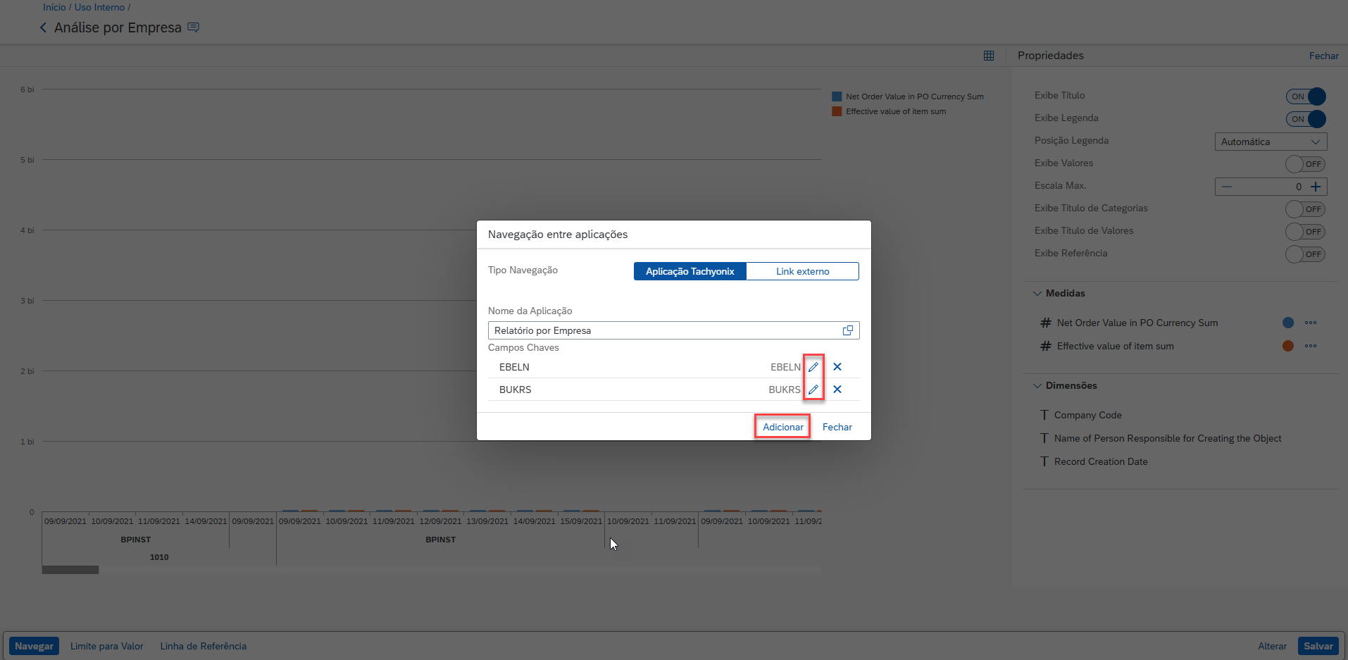
Task: Increase Escala Max. with plus button
Action: coord(1315,187)
